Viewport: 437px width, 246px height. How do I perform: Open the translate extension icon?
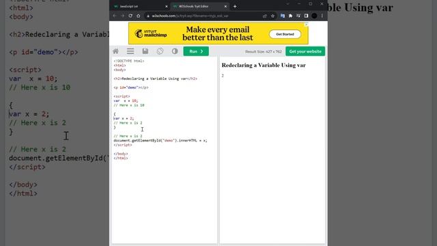click(x=282, y=16)
